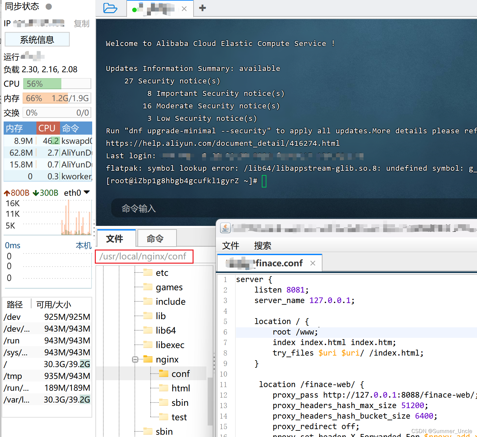Edit the /usr/local/nginx/conf path field
The width and height of the screenshot is (477, 437).
144,256
